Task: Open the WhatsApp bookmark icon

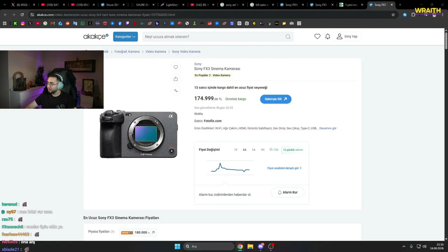Action: [83, 23]
